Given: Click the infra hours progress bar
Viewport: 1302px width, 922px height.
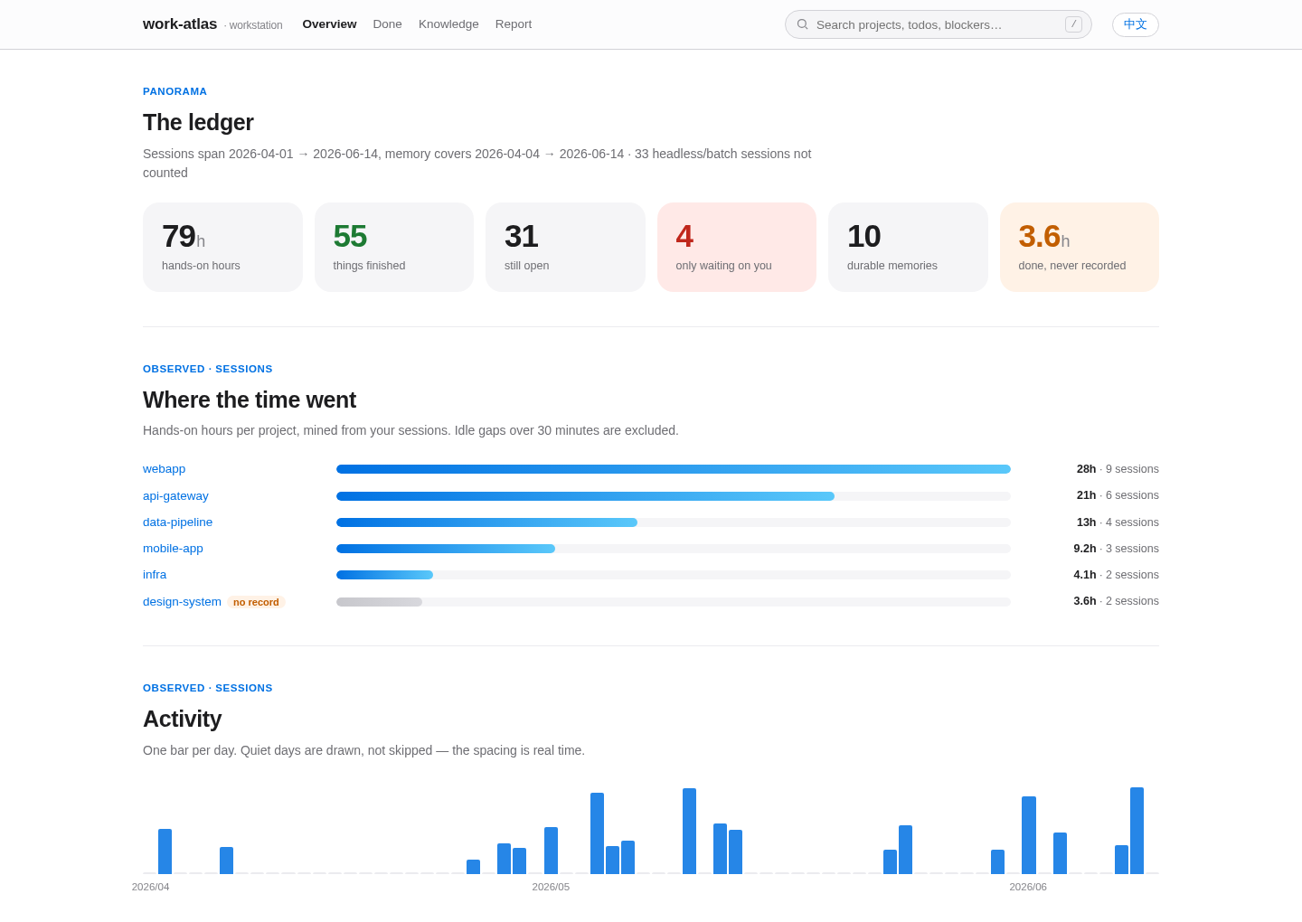Looking at the screenshot, I should (x=384, y=575).
